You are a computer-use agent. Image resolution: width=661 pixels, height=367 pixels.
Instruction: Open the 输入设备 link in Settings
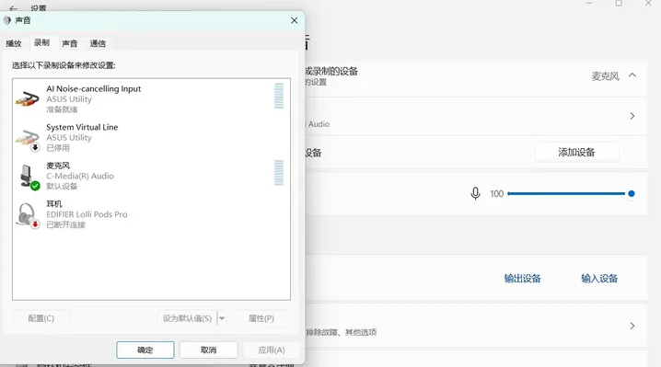pos(599,278)
